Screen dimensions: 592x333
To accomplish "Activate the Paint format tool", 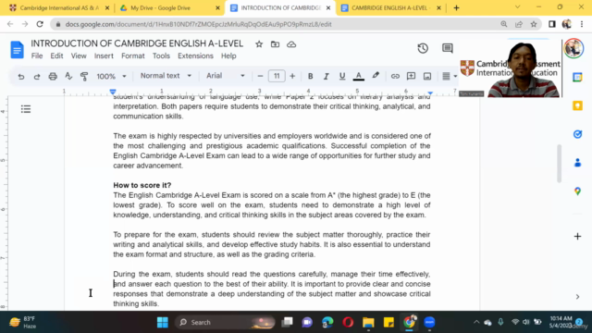I will pyautogui.click(x=84, y=77).
